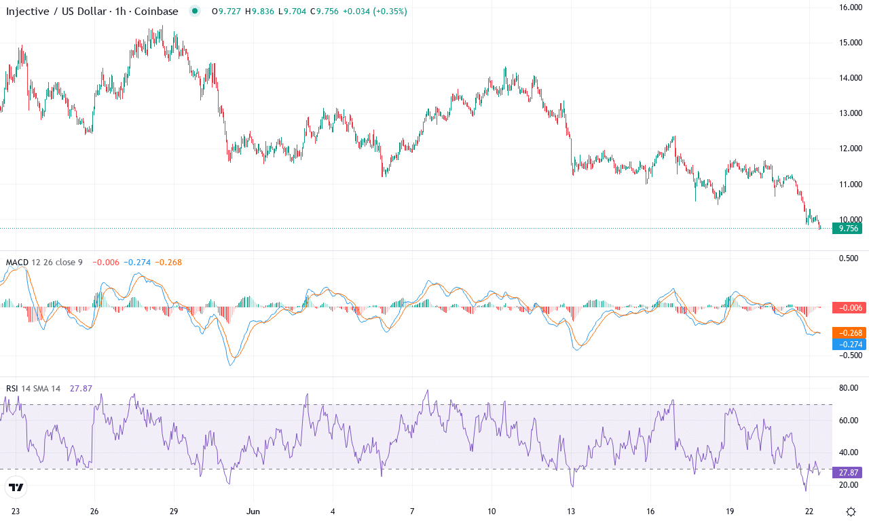Click MACD histogram value label -0.006

[849, 307]
